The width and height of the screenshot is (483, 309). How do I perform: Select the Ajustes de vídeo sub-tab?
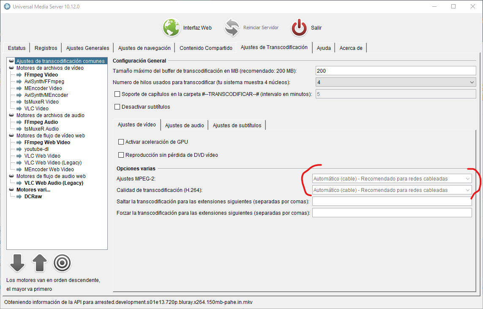tap(137, 125)
